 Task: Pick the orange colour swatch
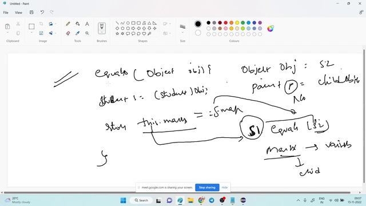coord(231,23)
